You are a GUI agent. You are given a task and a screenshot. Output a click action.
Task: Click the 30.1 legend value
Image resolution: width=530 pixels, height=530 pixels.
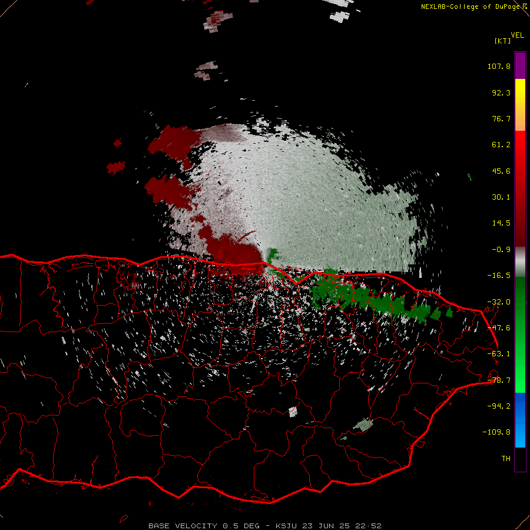[501, 197]
